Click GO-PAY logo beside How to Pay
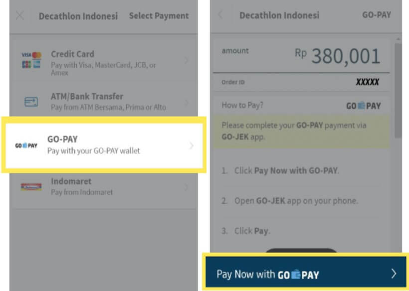The image size is (409, 291). 363,106
